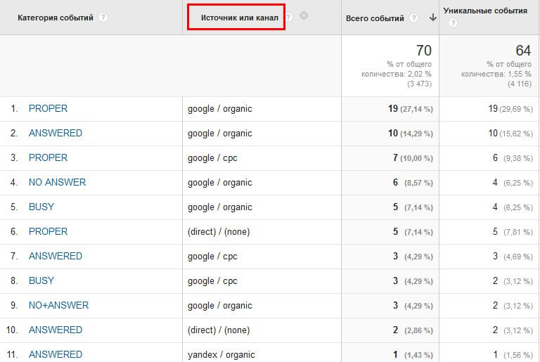
Task: Select google / cpc cell in row 7
Action: (x=212, y=257)
